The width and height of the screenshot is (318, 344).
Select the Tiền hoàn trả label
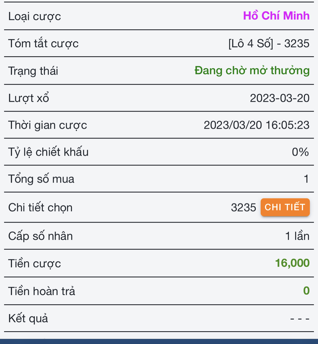click(42, 291)
